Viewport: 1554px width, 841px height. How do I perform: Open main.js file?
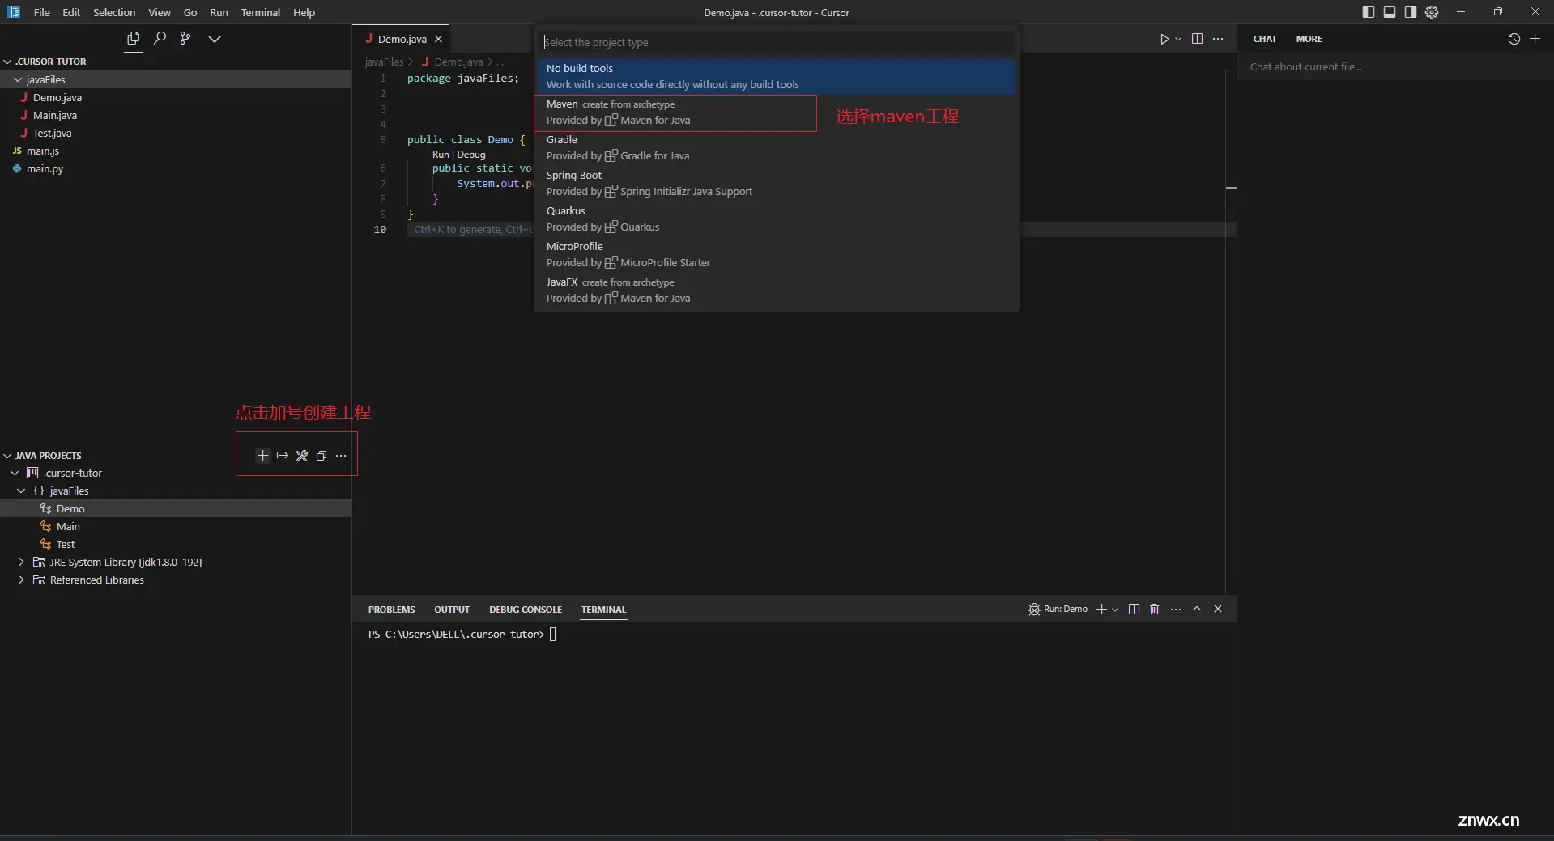click(x=176, y=151)
